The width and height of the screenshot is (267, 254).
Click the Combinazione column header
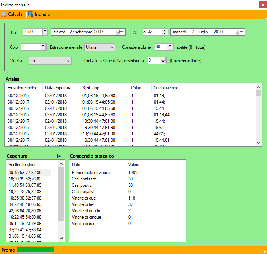(x=174, y=88)
